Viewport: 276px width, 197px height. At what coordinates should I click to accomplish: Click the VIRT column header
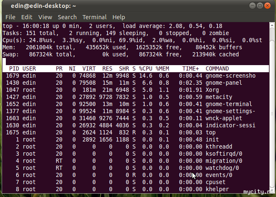89,69
